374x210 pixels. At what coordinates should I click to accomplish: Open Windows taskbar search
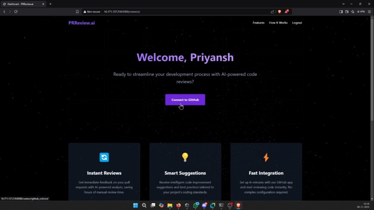click(x=144, y=205)
